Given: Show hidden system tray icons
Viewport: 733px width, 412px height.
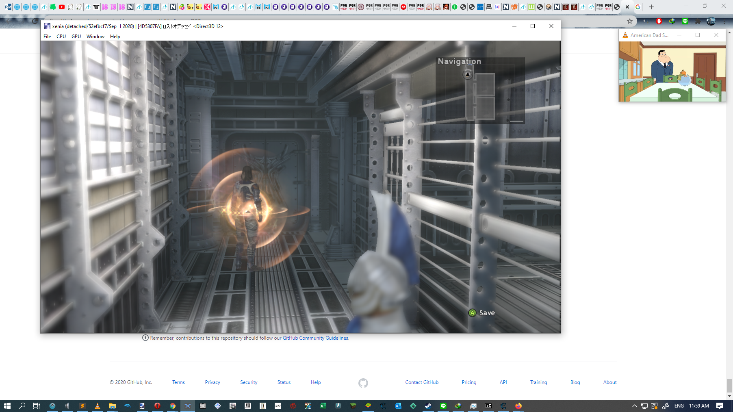Looking at the screenshot, I should click(x=634, y=406).
